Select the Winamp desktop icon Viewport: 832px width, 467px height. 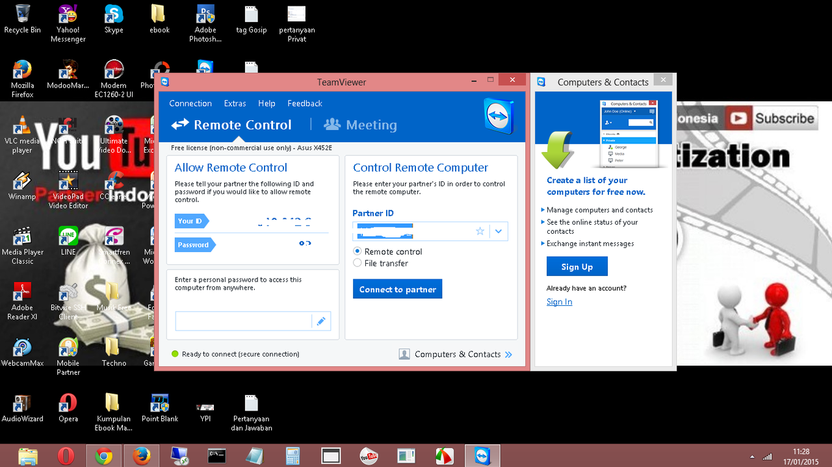(x=22, y=186)
